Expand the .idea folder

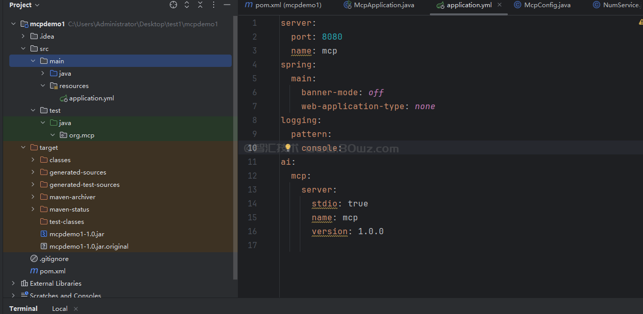pos(23,37)
